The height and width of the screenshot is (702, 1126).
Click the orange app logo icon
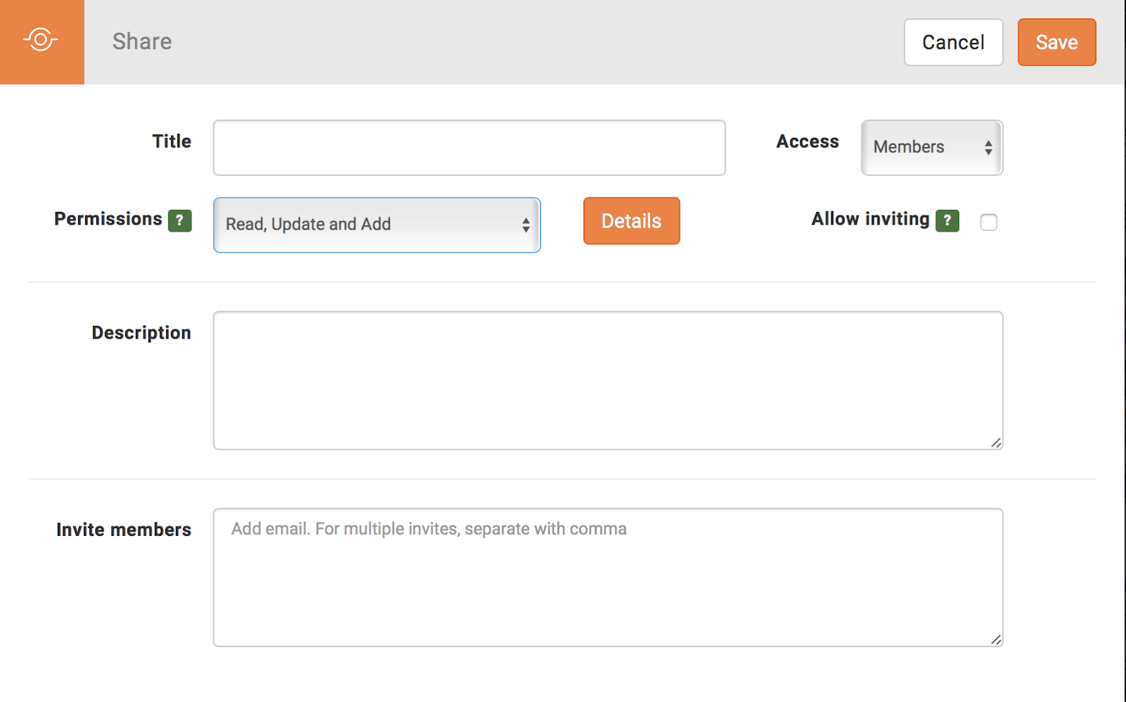click(x=41, y=40)
